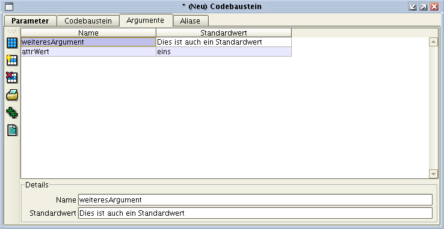Close the Codebaustein window
The width and height of the screenshot is (444, 229).
point(434,7)
